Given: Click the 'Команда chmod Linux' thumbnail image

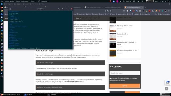Looking at the screenshot, I should 113,28.
